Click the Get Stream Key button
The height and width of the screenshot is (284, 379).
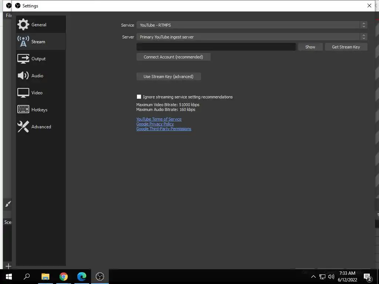346,47
